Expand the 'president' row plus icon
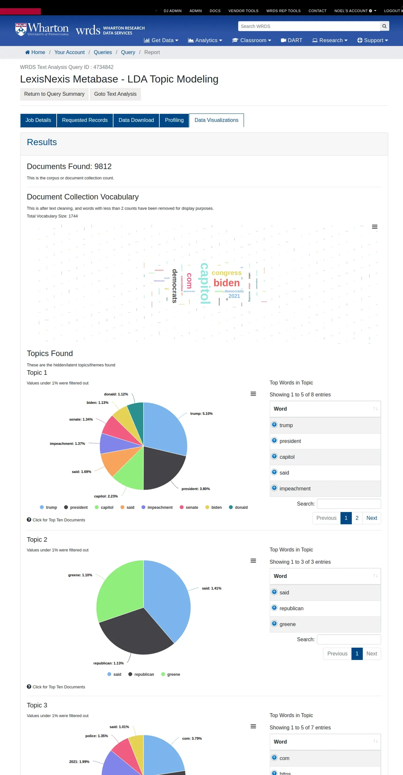Viewport: 403px width, 775px height. [x=274, y=440]
